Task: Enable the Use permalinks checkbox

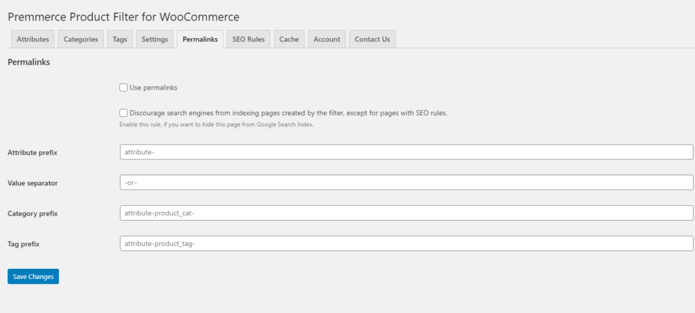Action: coord(124,88)
